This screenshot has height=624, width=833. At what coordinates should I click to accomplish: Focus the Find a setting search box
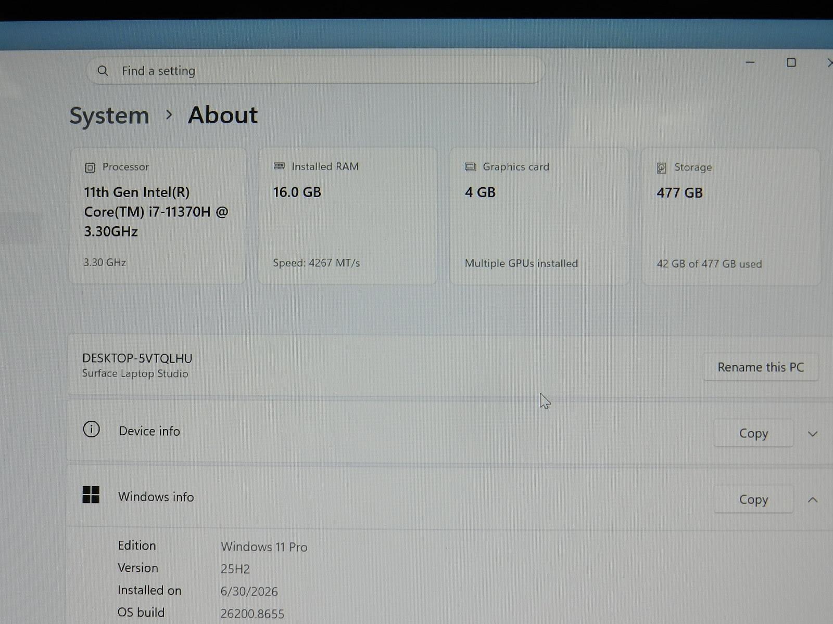pos(315,71)
